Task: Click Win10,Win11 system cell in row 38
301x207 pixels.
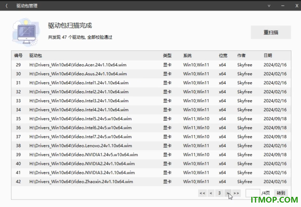Action: 196,146
